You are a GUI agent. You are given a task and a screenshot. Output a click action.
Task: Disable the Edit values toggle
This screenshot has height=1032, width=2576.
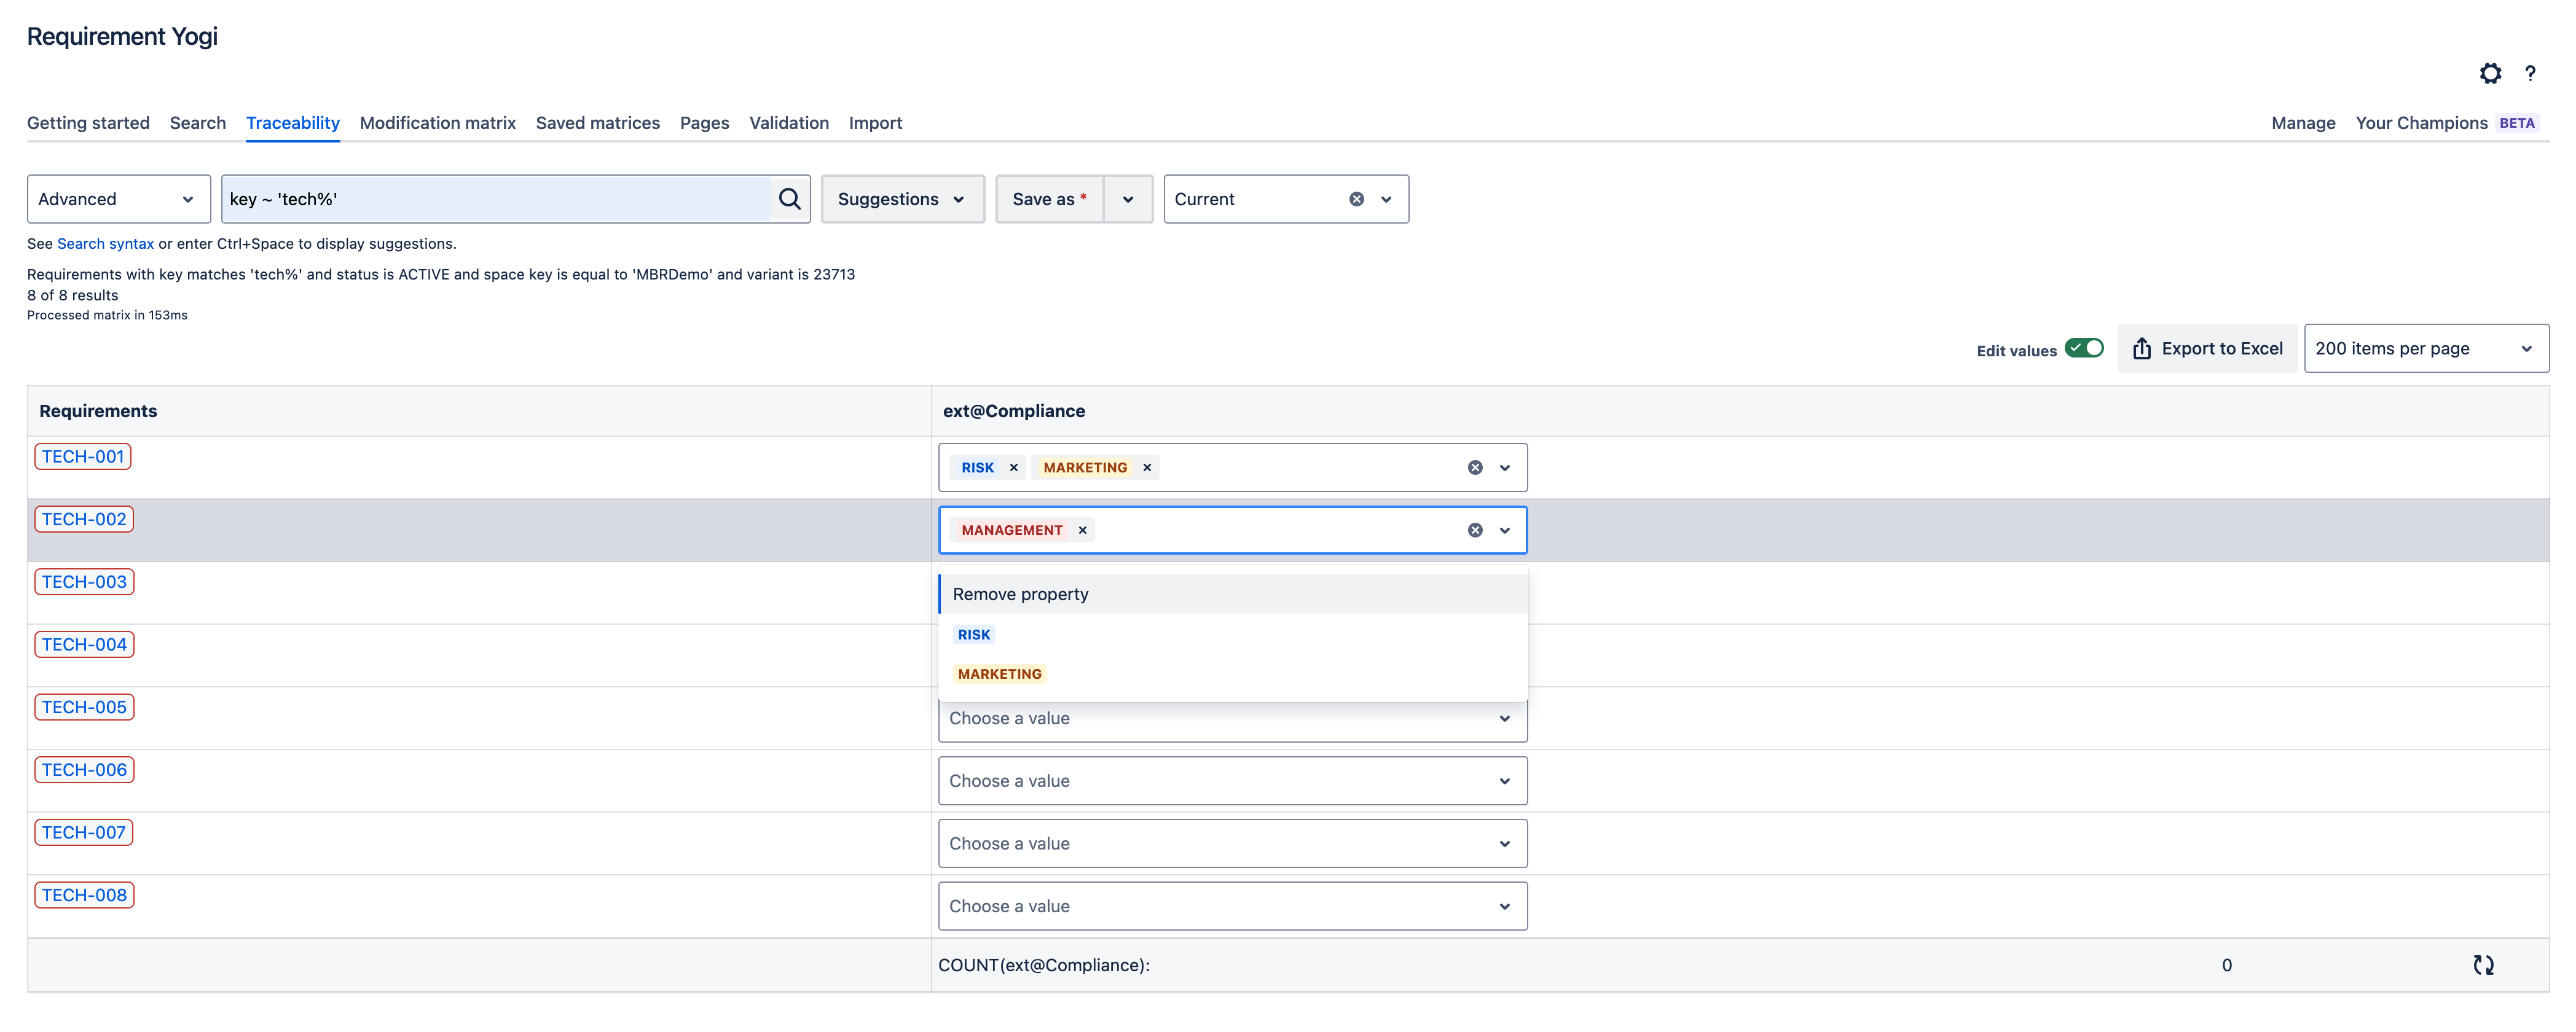(2084, 348)
